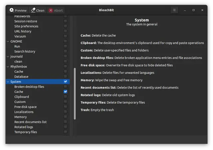Click the Clean button label
This screenshot has width=213, height=150.
click(40, 10)
